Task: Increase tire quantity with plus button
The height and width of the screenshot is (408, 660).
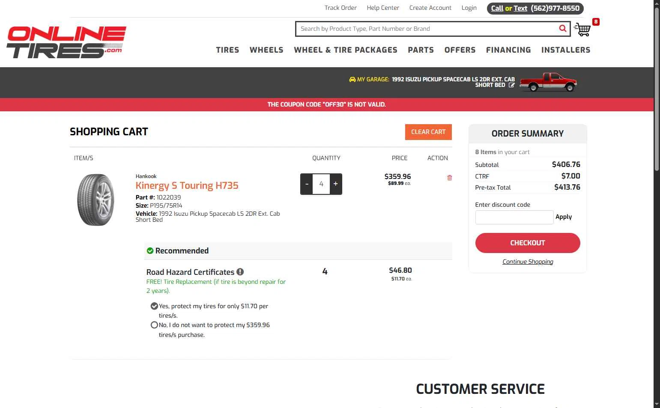Action: (336, 184)
